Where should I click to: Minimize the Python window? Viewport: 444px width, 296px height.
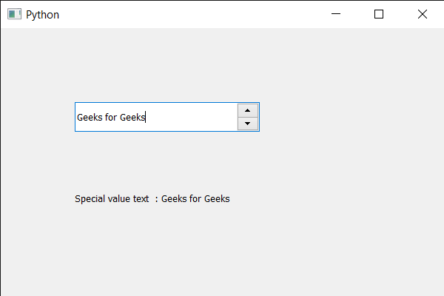(336, 14)
